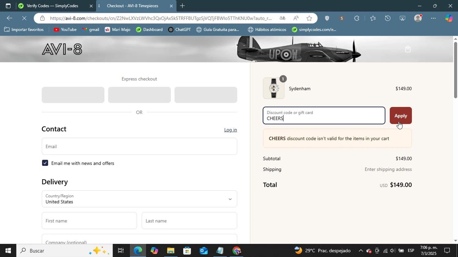This screenshot has width=458, height=257.
Task: Open the weather widget 29°C
Action: (322, 251)
